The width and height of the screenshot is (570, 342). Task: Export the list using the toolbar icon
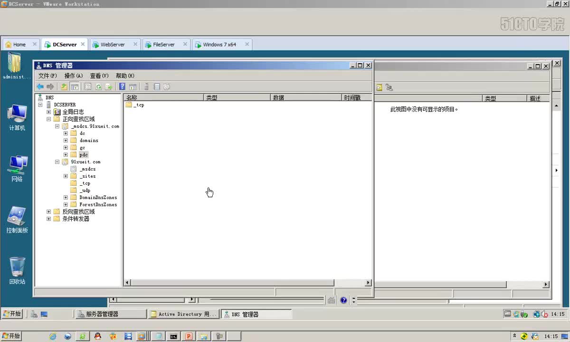tap(108, 87)
